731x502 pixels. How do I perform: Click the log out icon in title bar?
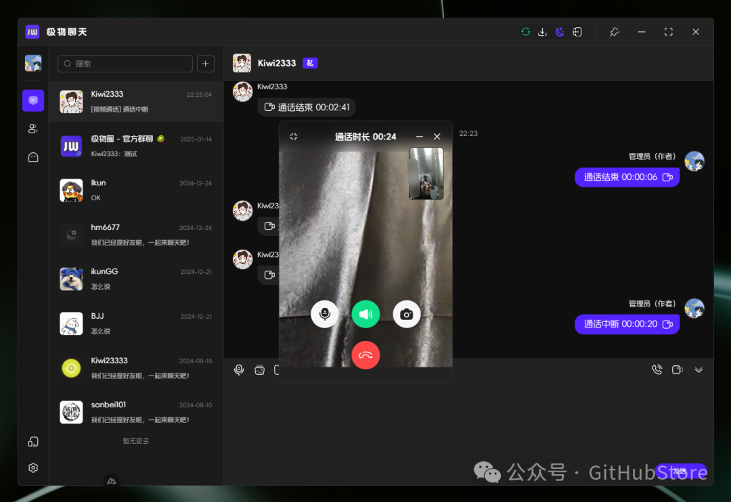pos(577,32)
